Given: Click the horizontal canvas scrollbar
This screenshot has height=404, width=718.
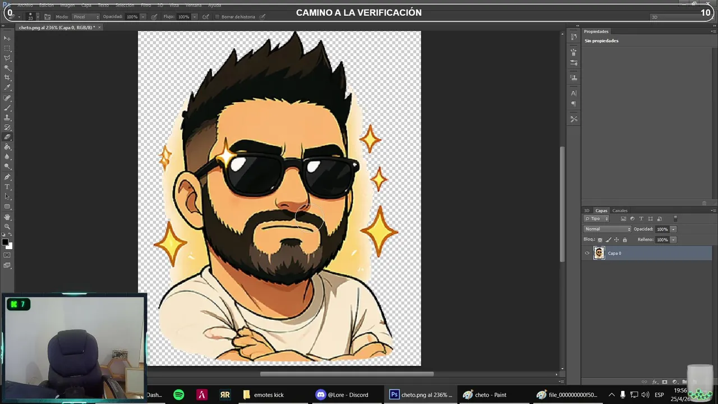Looking at the screenshot, I should click(x=347, y=374).
